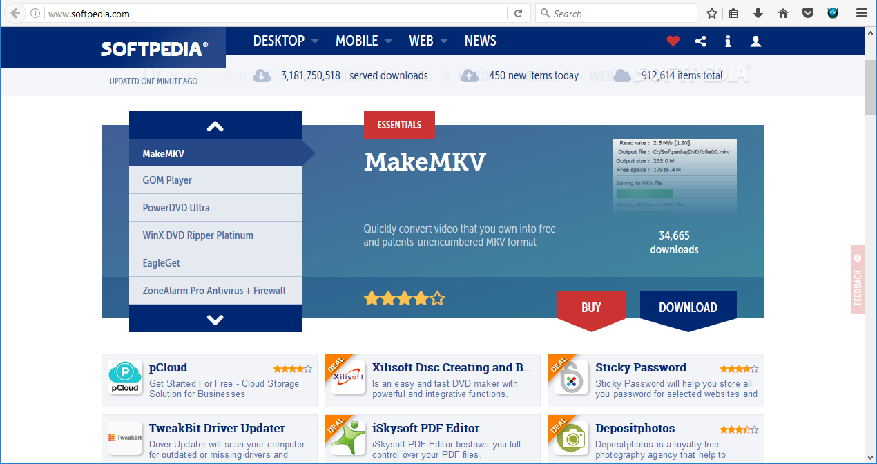Expand the MOBILE dropdown menu
This screenshot has width=877, height=464.
[364, 41]
